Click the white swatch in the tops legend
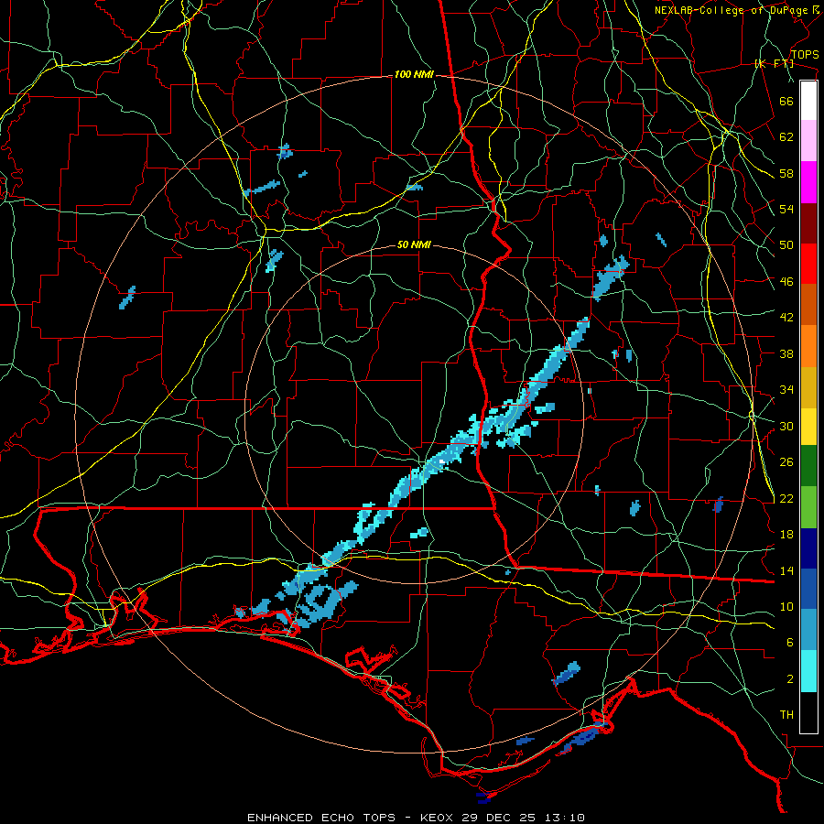This screenshot has width=824, height=824. pyautogui.click(x=808, y=101)
